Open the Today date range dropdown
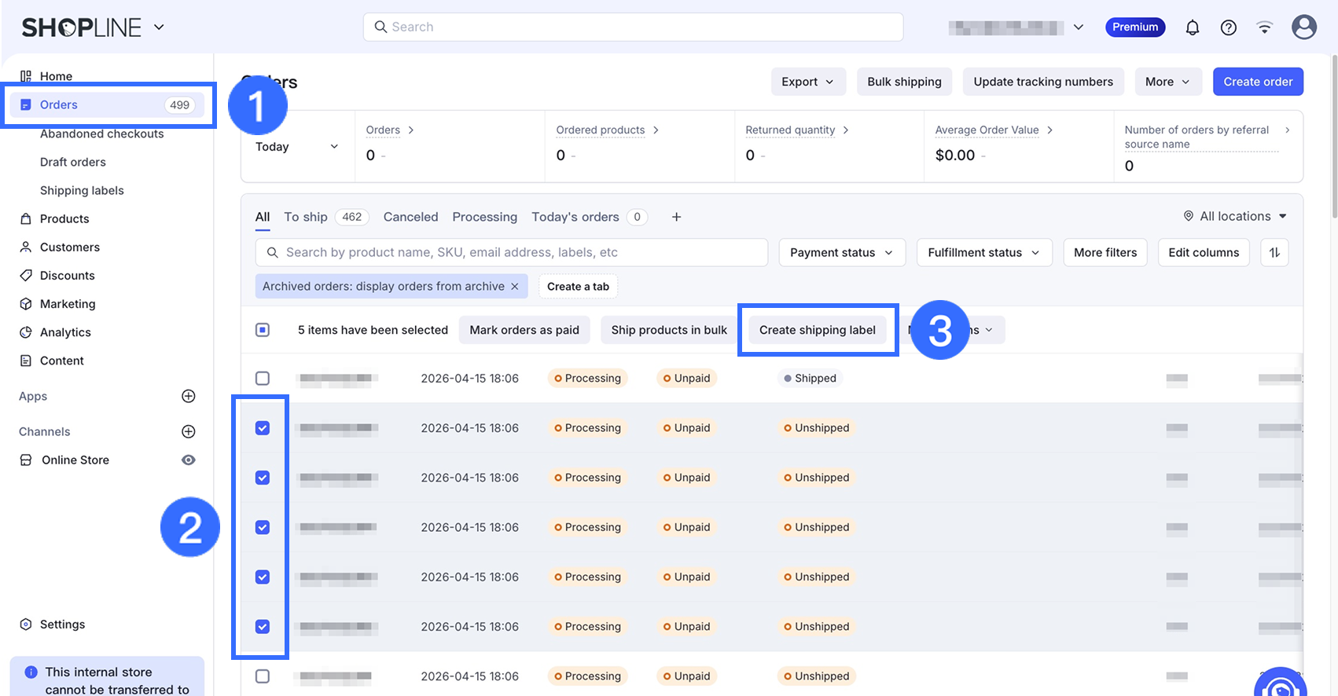The height and width of the screenshot is (696, 1338). point(296,147)
